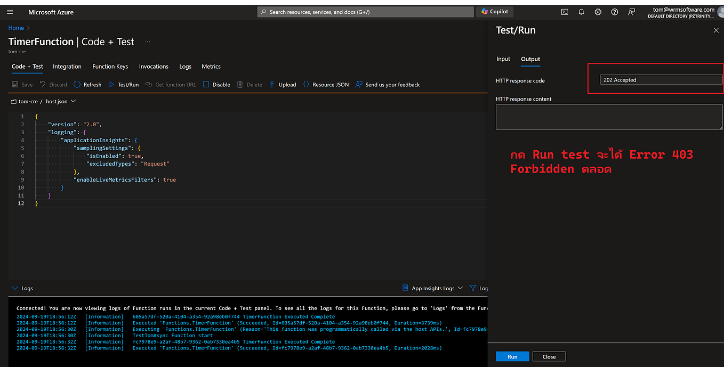
Task: Open the top-bar feedback icon
Action: (631, 12)
